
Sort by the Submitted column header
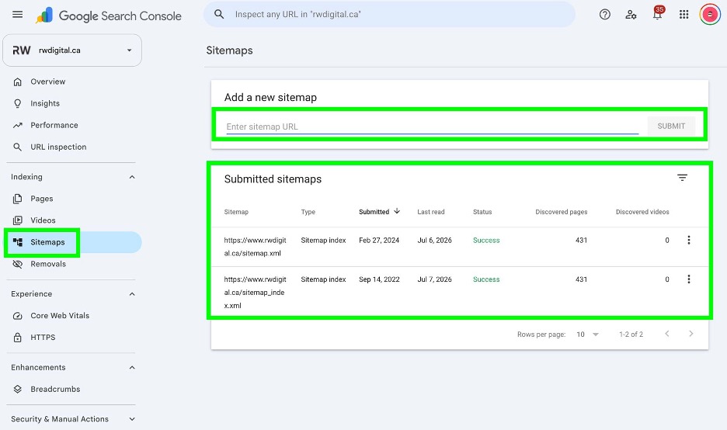click(374, 212)
